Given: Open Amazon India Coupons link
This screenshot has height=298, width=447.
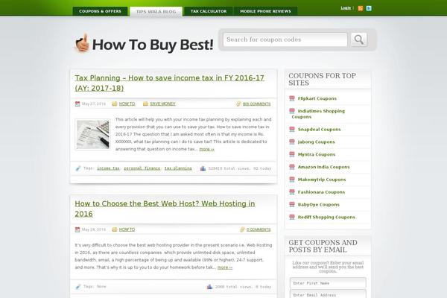Looking at the screenshot, I should click(323, 167).
